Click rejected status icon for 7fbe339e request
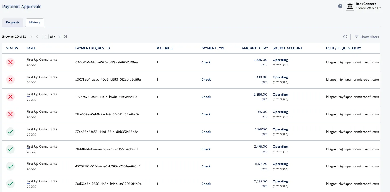 (10, 114)
